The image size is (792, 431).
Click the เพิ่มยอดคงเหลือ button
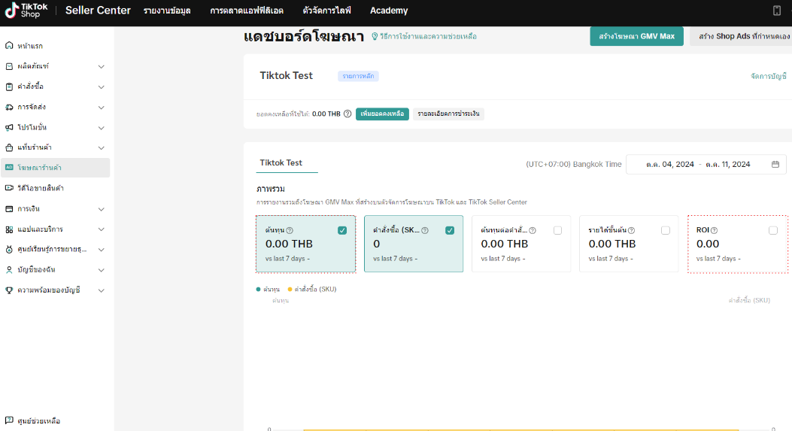pos(382,114)
